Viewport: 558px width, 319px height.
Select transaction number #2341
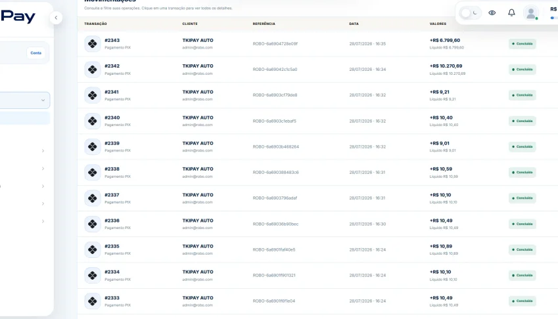111,92
